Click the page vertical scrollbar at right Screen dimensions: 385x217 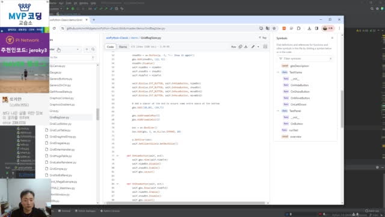point(342,108)
